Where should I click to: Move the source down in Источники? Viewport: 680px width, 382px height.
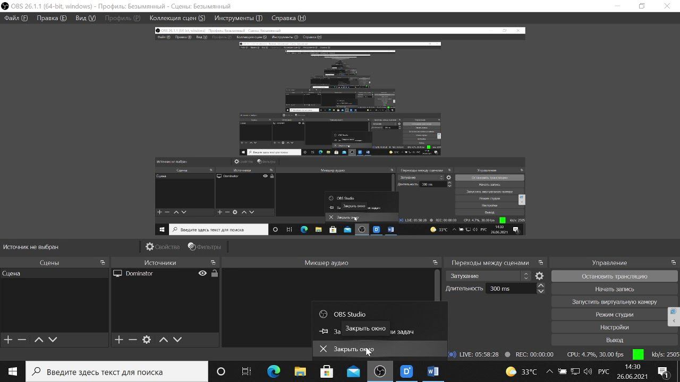tap(177, 340)
